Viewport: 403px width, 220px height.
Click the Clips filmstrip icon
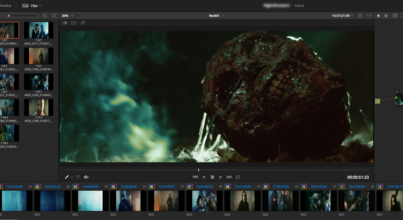(x=25, y=6)
